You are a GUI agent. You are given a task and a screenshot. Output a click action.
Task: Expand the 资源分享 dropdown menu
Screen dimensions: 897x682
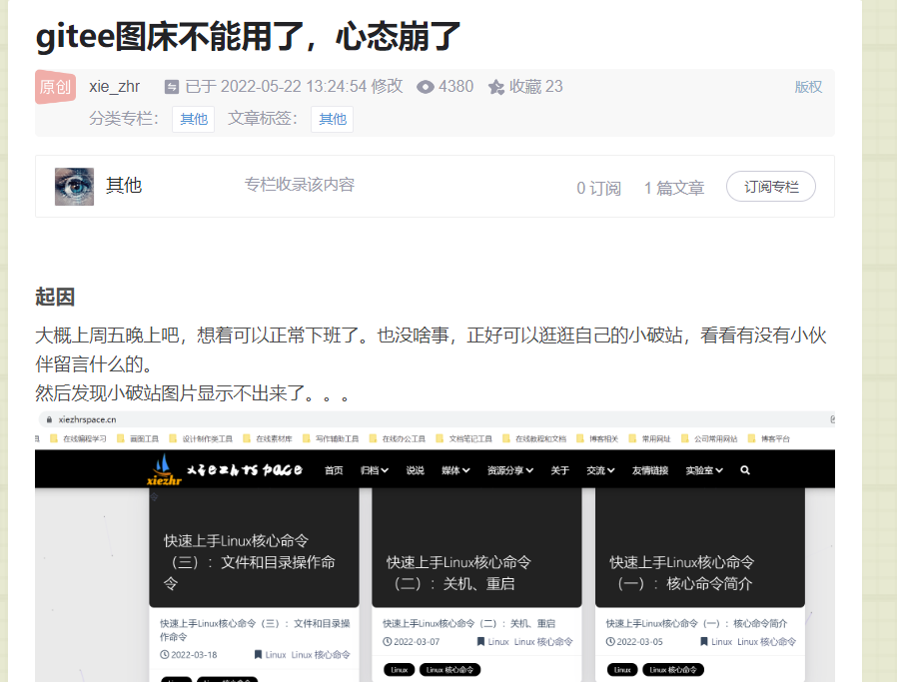pyautogui.click(x=510, y=470)
